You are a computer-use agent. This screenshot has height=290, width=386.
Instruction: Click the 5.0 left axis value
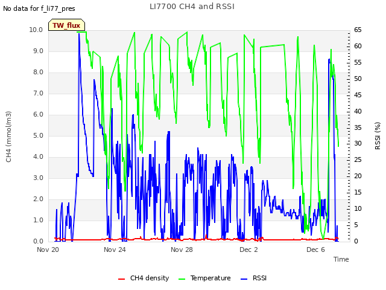[38, 135]
